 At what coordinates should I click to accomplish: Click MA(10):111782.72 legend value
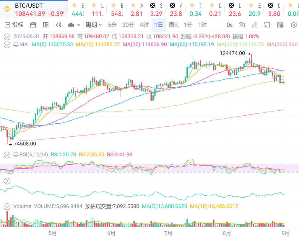98,45
